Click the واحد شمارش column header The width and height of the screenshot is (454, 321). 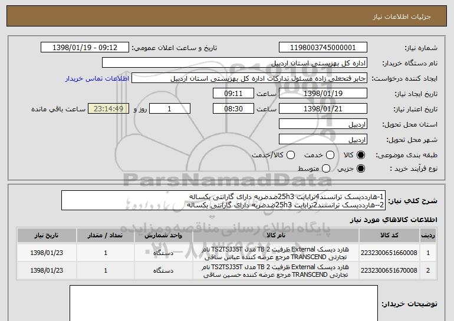click(x=163, y=235)
